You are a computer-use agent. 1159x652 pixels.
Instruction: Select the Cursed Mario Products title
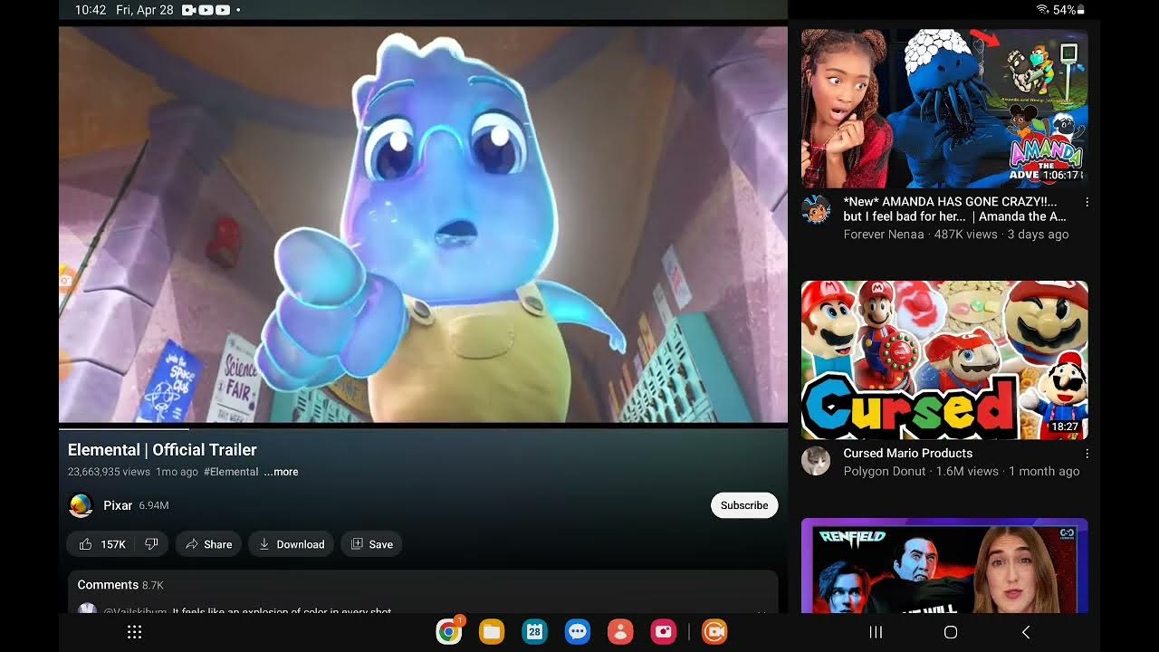click(x=908, y=453)
